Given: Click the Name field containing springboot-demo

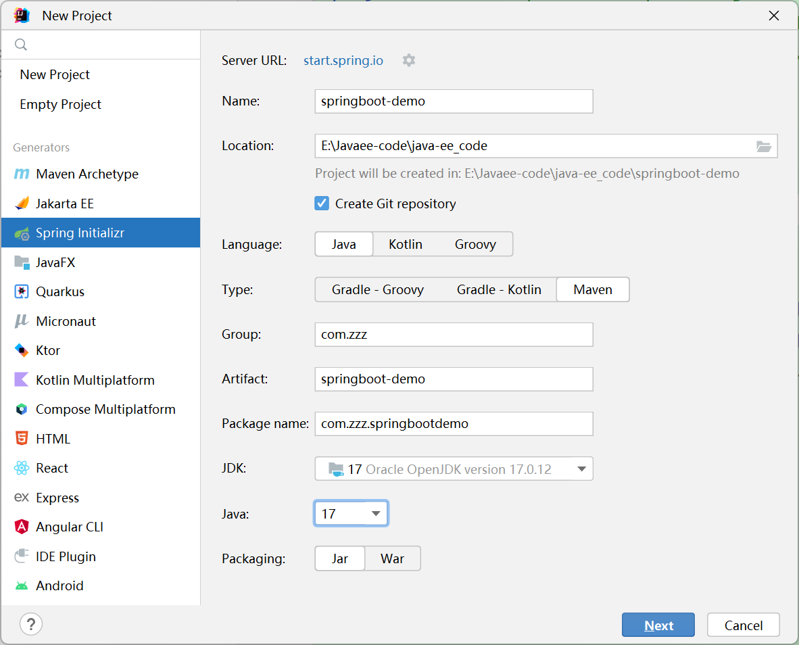Looking at the screenshot, I should pyautogui.click(x=454, y=101).
